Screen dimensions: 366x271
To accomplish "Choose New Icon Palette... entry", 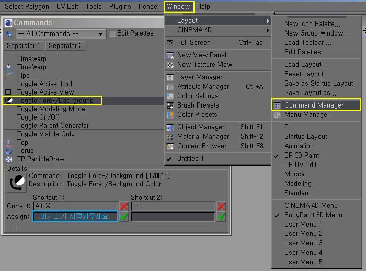I will tap(312, 24).
